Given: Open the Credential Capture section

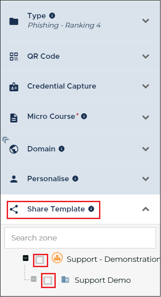Looking at the screenshot, I should click(80, 86).
